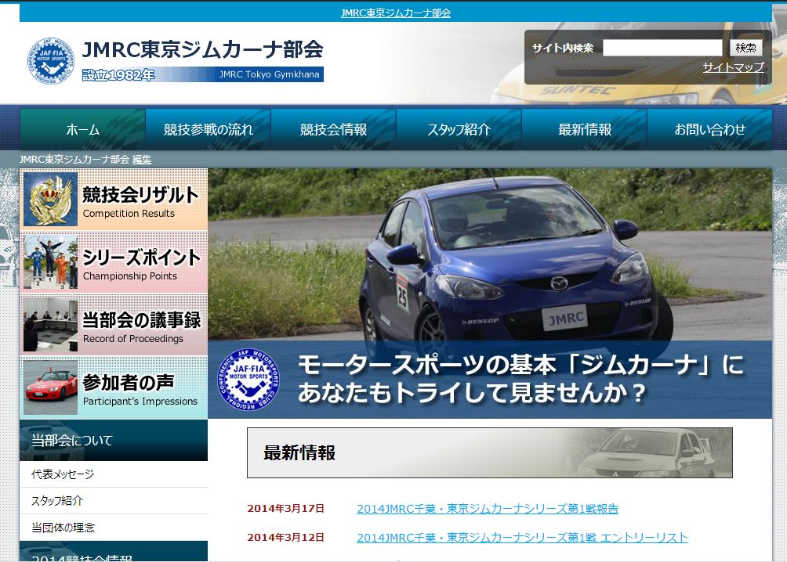
Task: Open the サイトマップ link
Action: (x=733, y=67)
